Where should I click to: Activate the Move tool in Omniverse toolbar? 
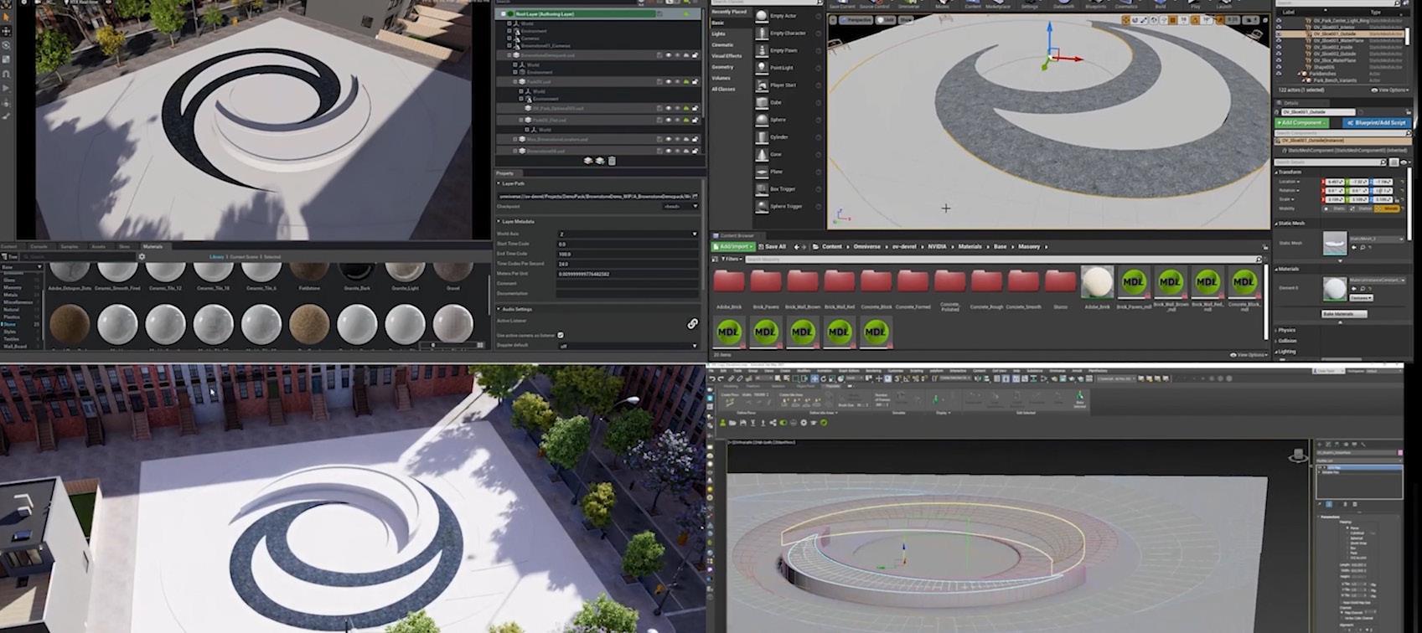point(6,31)
